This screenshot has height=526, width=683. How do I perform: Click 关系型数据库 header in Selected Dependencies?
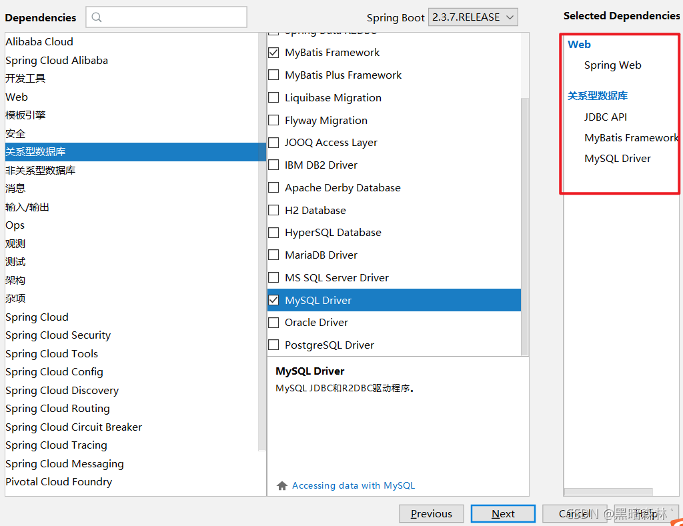[597, 96]
